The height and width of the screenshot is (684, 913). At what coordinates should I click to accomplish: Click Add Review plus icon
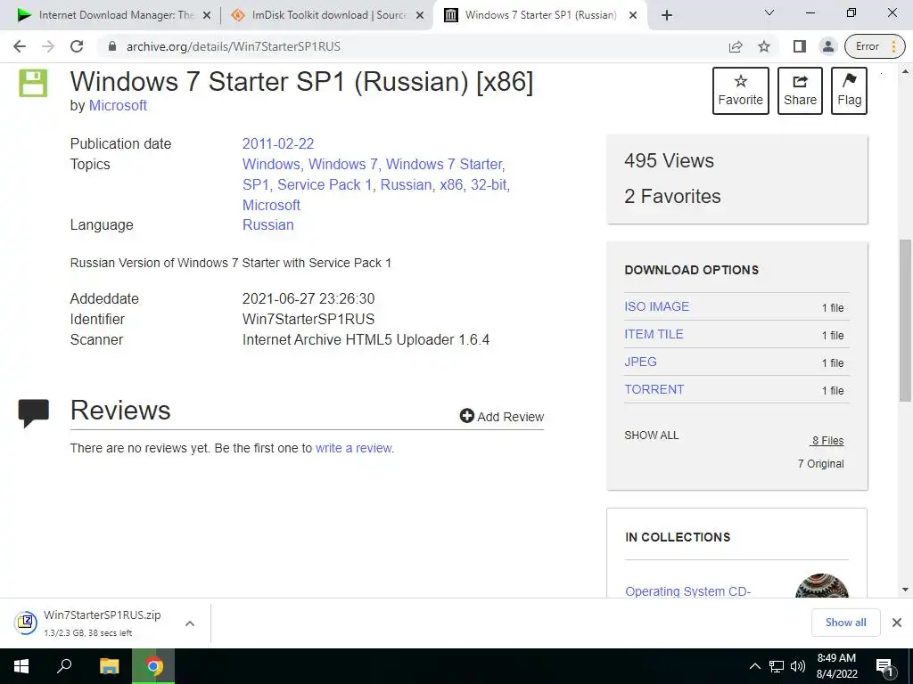point(467,416)
